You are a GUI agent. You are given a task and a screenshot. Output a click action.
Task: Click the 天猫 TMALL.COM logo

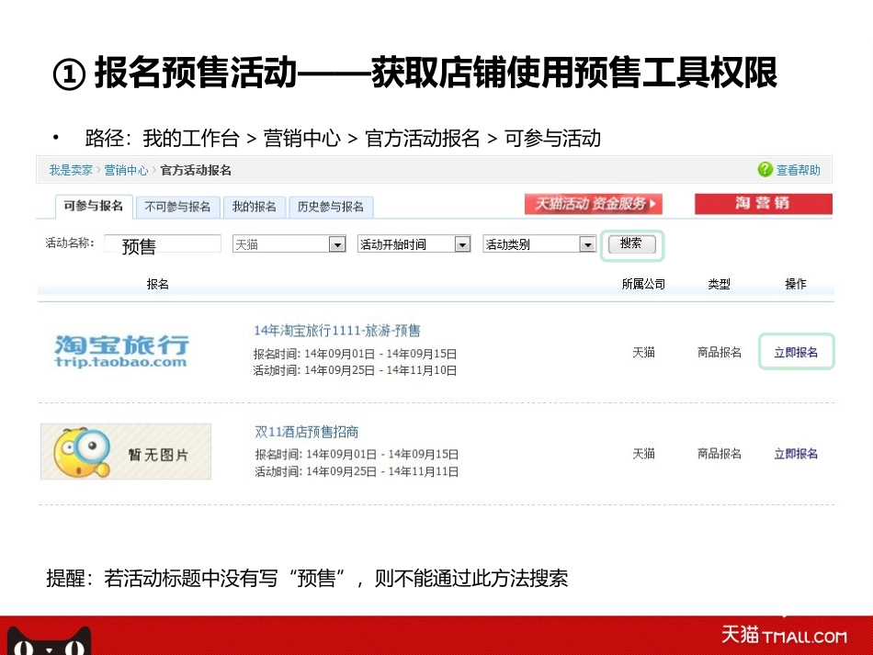[785, 635]
